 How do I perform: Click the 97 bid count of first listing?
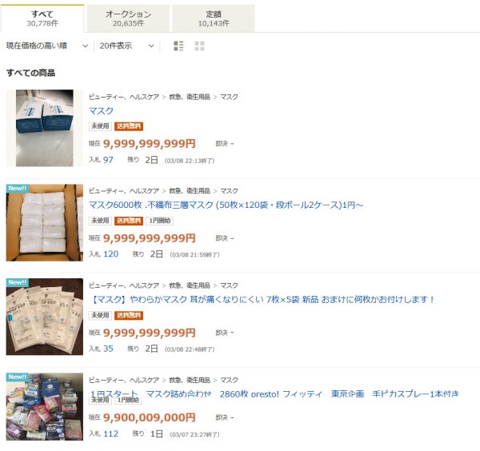coord(108,160)
